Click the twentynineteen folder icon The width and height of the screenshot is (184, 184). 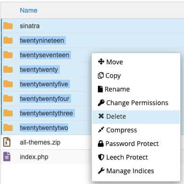8,40
